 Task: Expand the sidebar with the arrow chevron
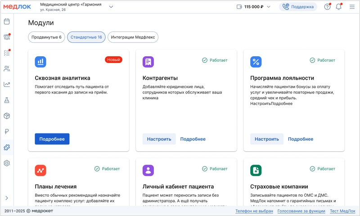(7, 198)
